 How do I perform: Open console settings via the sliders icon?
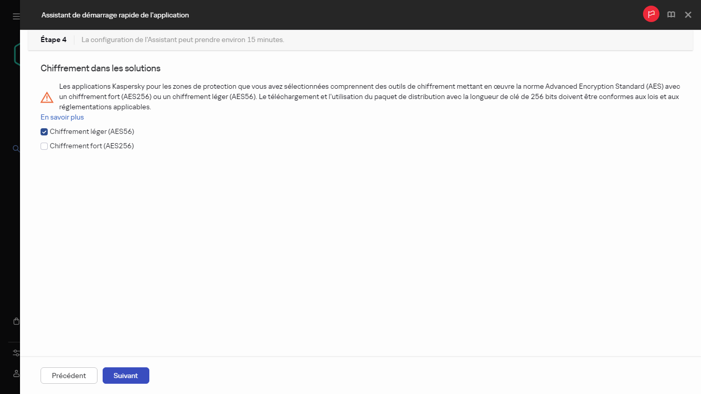coord(15,352)
